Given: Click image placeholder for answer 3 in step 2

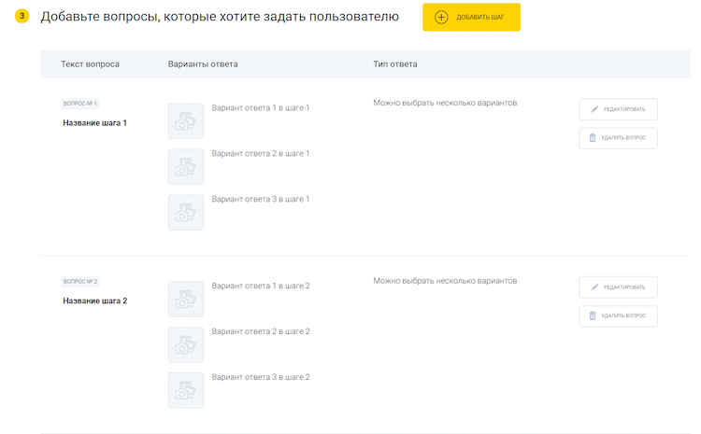Looking at the screenshot, I should point(185,390).
